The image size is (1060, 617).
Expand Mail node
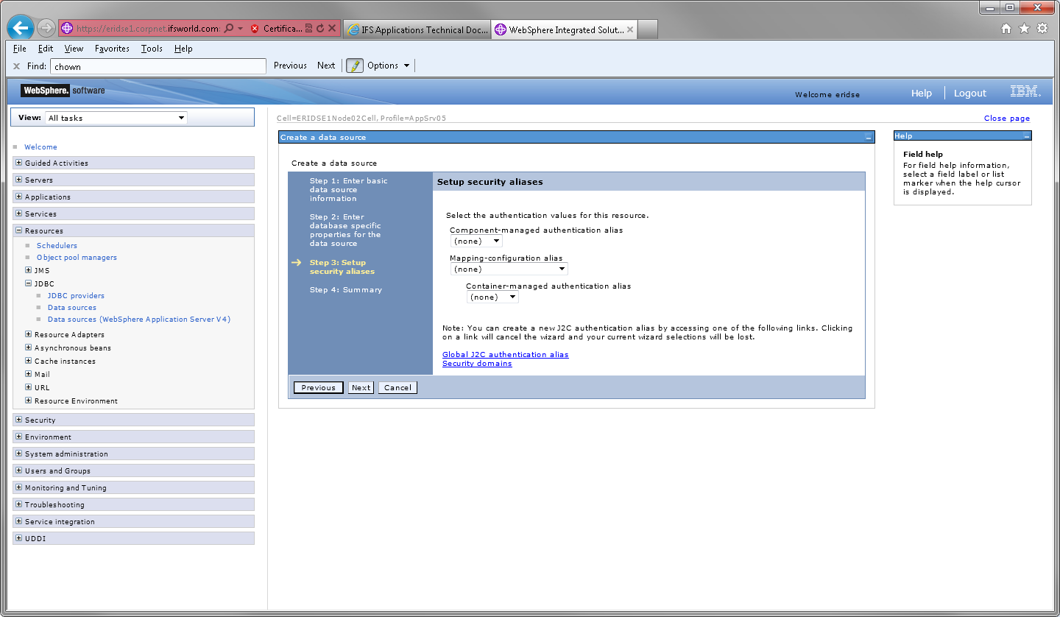[x=29, y=374]
